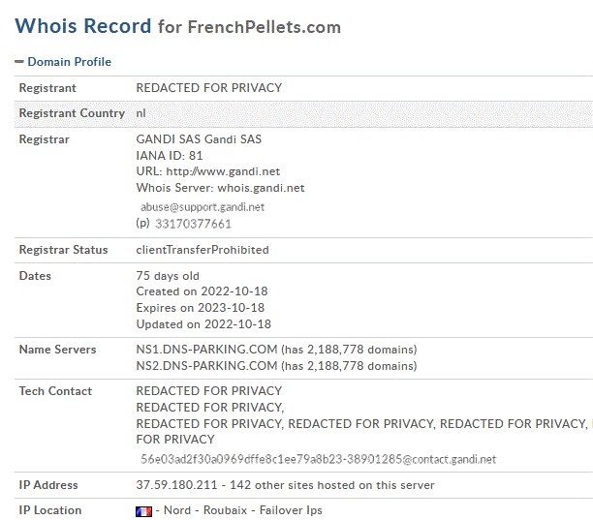The image size is (593, 520).
Task: Click the French flag icon in IP Location
Action: tap(143, 511)
